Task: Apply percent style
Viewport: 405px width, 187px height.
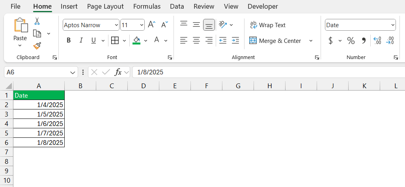Action: pos(351,41)
